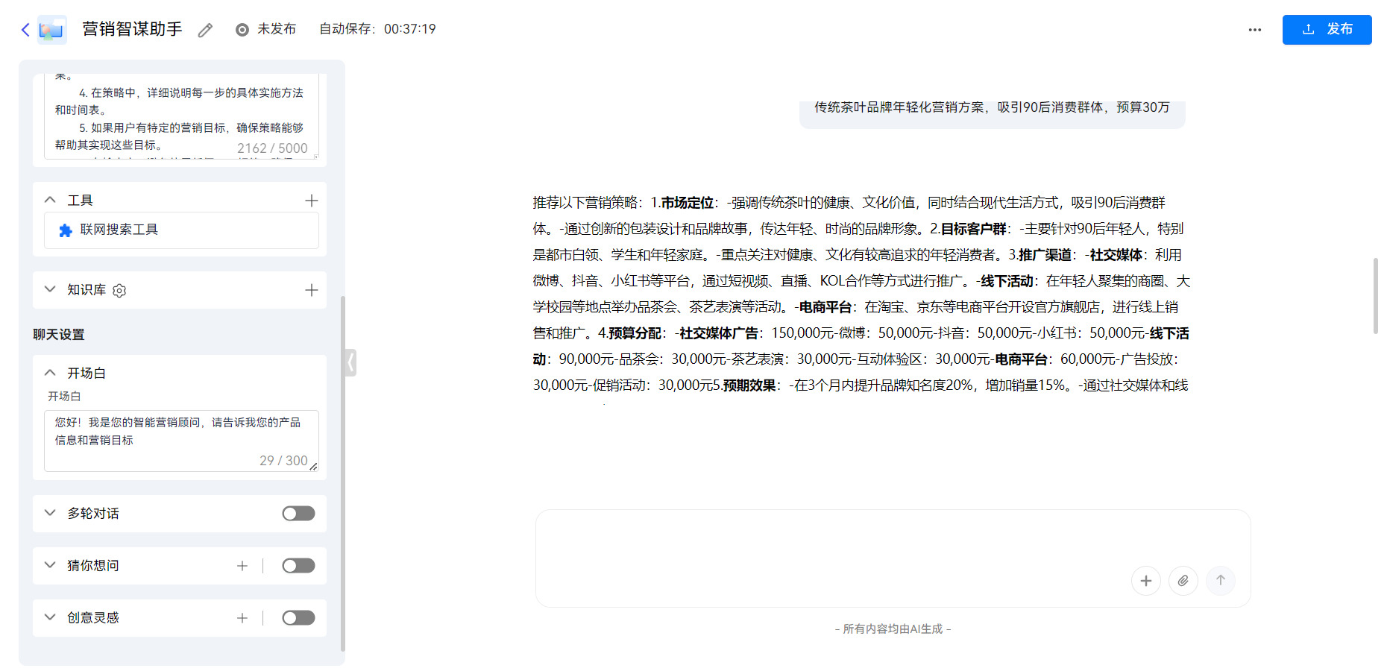Viewport: 1387px width, 671px height.
Task: Edit the agent name with the pencil icon
Action: pyautogui.click(x=205, y=29)
